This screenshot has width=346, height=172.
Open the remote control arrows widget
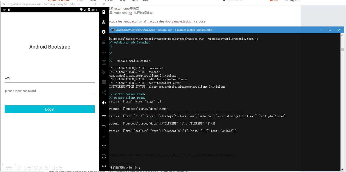click(x=104, y=52)
